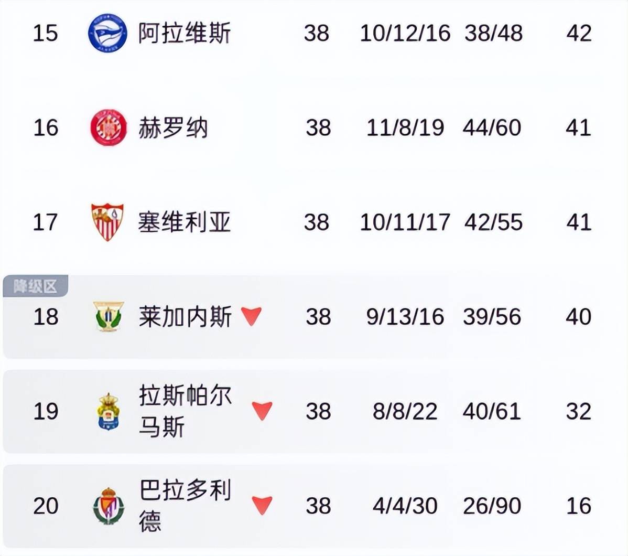Open team name 塞维利亚
This screenshot has height=556, width=628.
coord(185,222)
